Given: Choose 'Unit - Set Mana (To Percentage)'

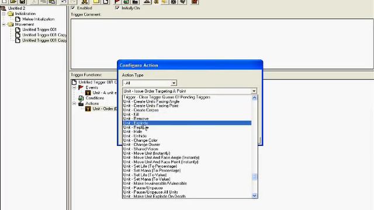Looking at the screenshot, I should pos(187,170).
